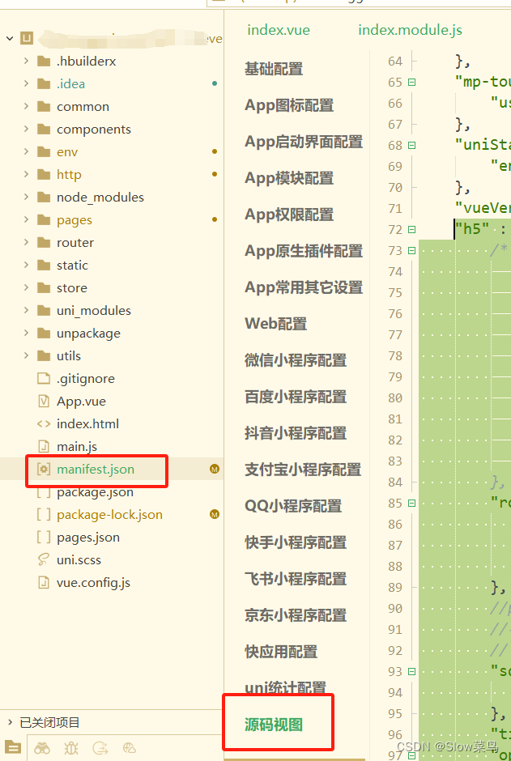Screen dimensions: 511x761
Task: Expand the pages folder
Action: point(26,220)
